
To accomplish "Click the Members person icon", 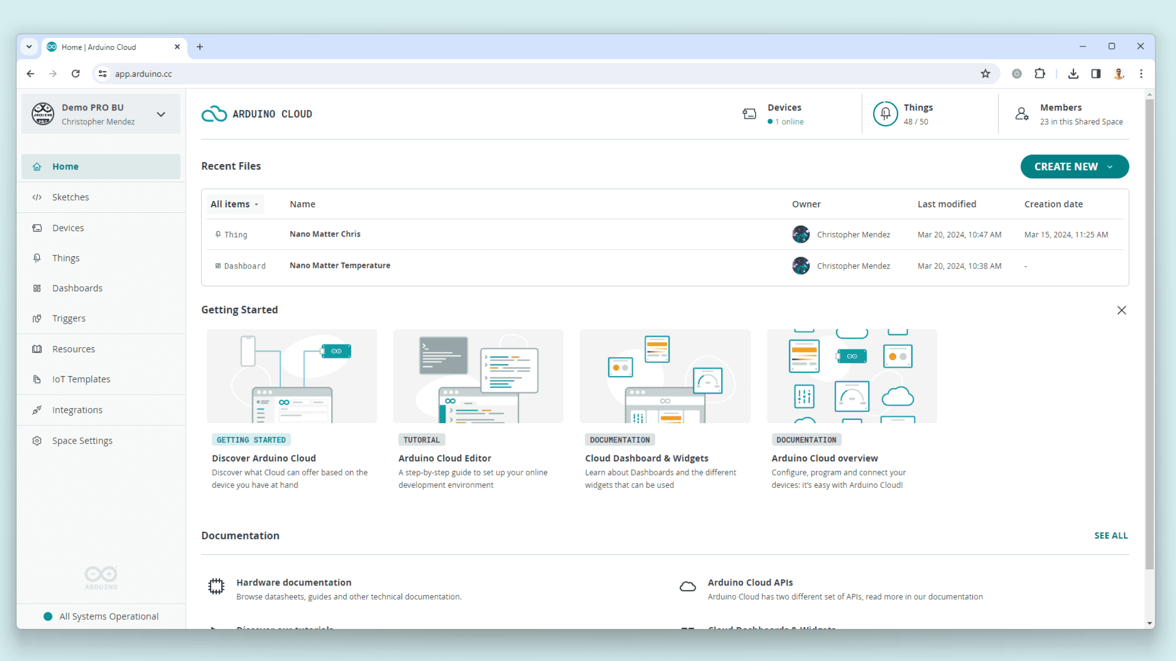I will pyautogui.click(x=1021, y=114).
